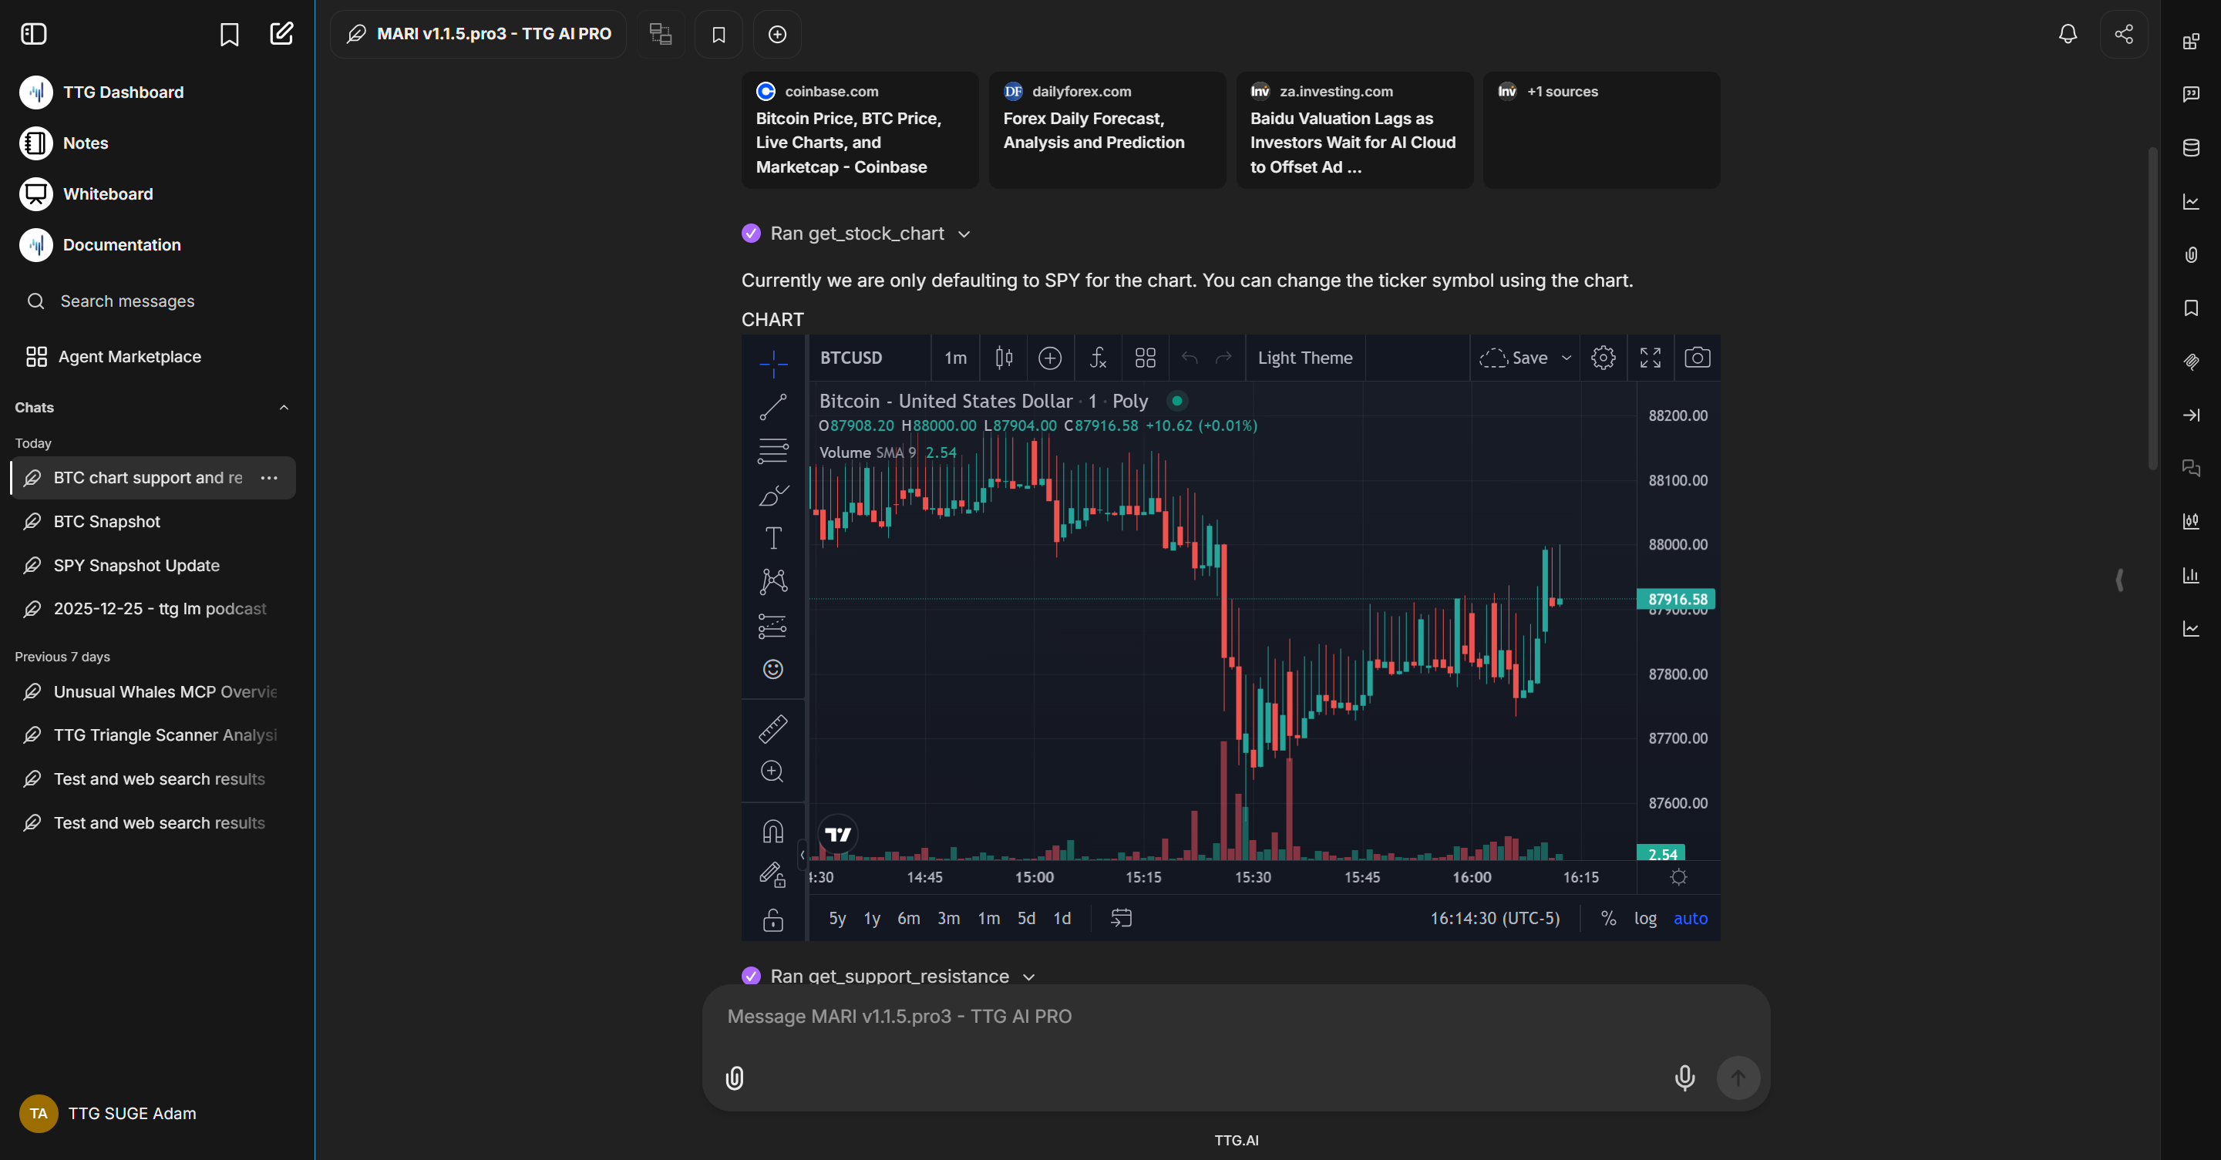
Task: Switch to the Whiteboard section
Action: pos(108,194)
